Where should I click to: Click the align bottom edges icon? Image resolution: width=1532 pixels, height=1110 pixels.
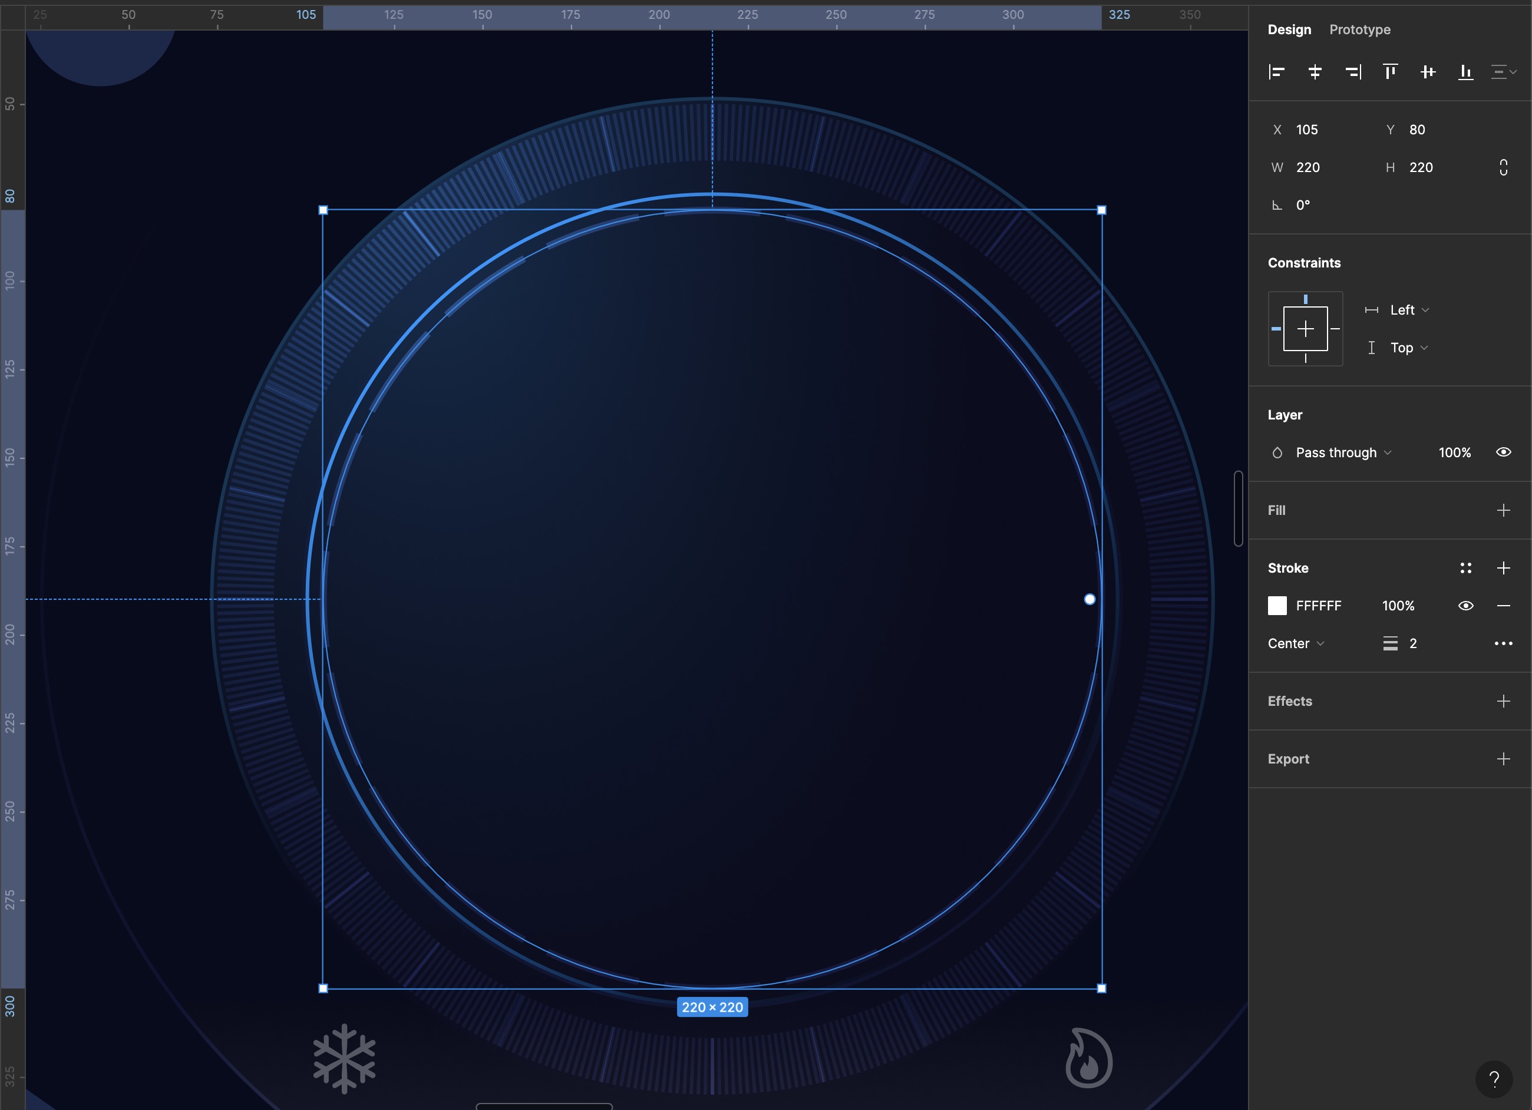(x=1465, y=72)
